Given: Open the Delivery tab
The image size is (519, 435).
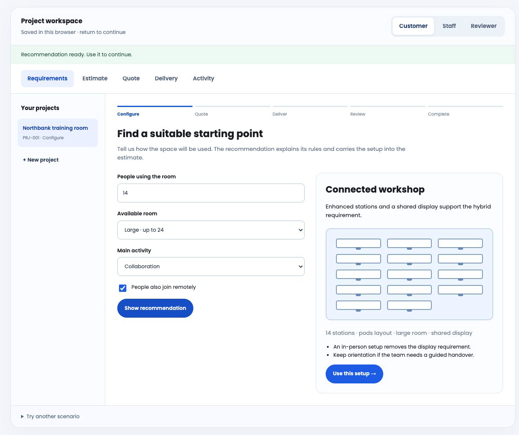Looking at the screenshot, I should (166, 79).
